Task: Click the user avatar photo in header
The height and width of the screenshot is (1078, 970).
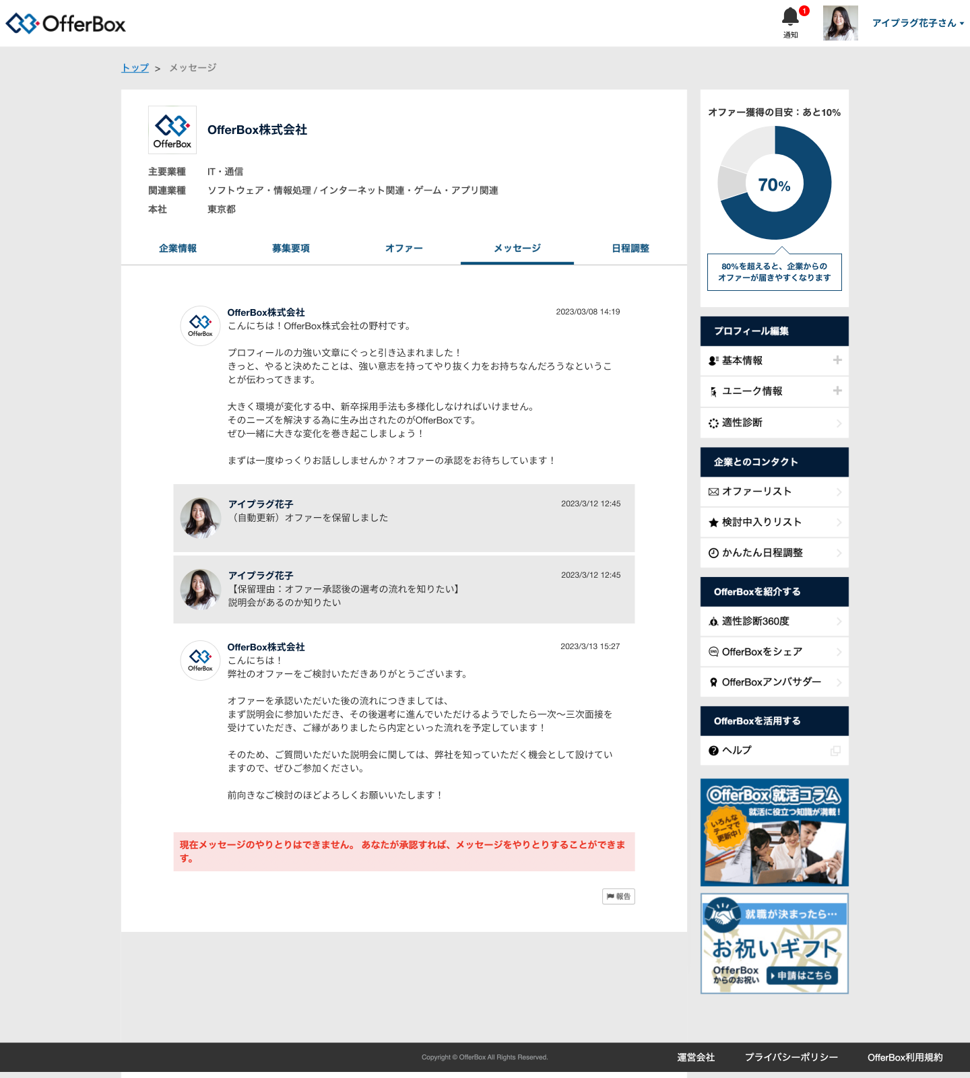Action: click(840, 23)
